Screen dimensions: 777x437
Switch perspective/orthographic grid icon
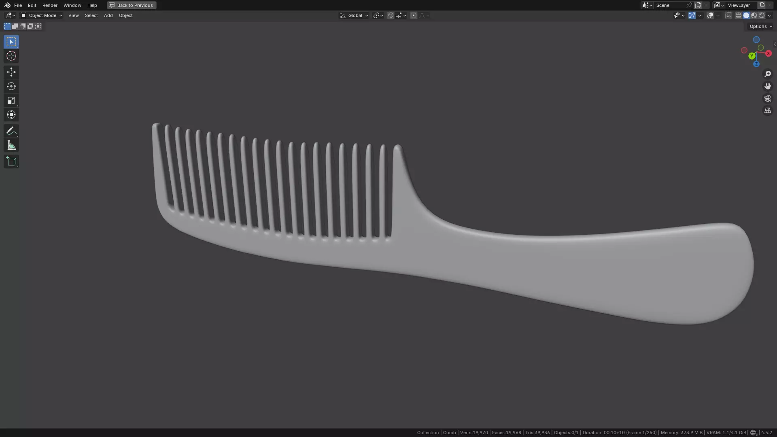coord(768,110)
